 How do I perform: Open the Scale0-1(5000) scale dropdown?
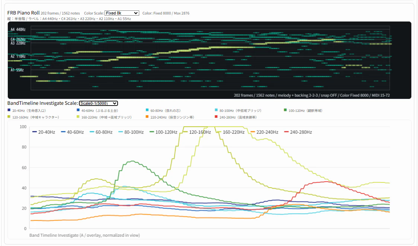click(x=98, y=103)
